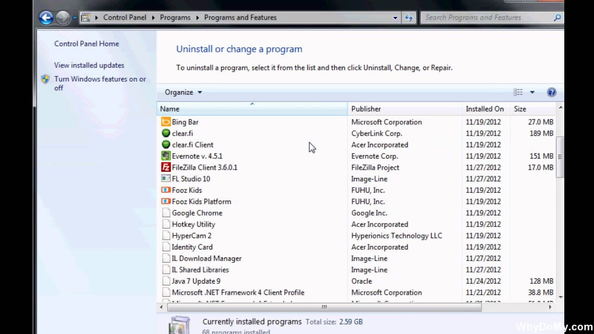Click the IL Shared Libraries entry icon
The height and width of the screenshot is (334, 594).
(166, 270)
